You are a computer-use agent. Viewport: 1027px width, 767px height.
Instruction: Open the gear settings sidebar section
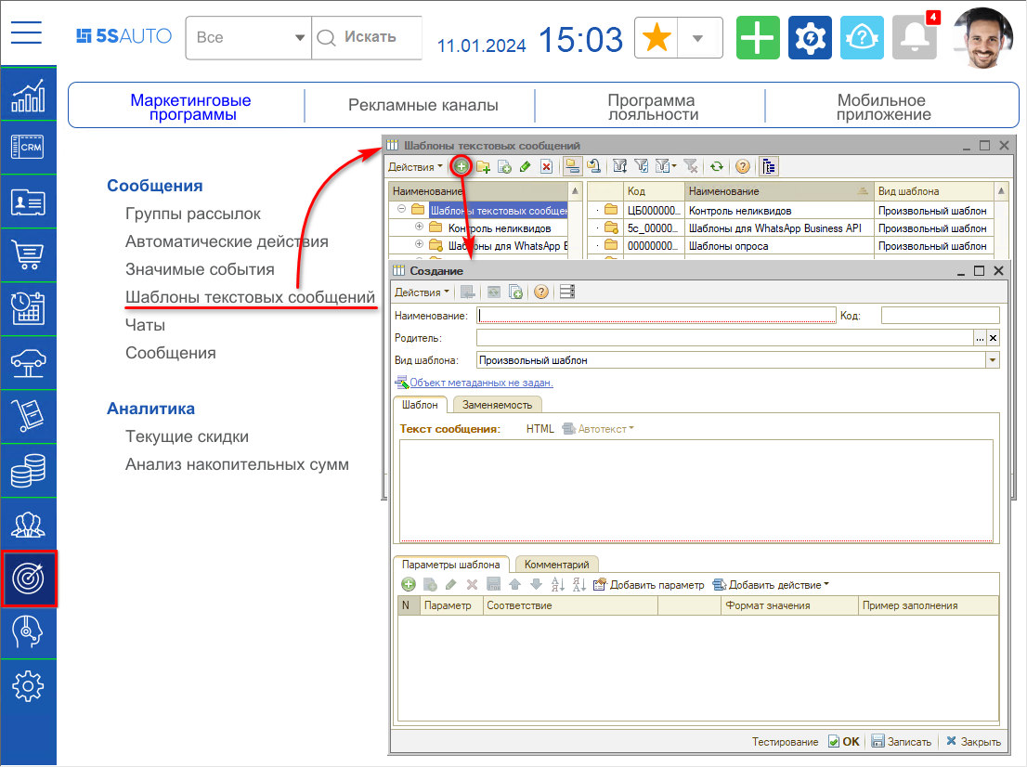[28, 686]
